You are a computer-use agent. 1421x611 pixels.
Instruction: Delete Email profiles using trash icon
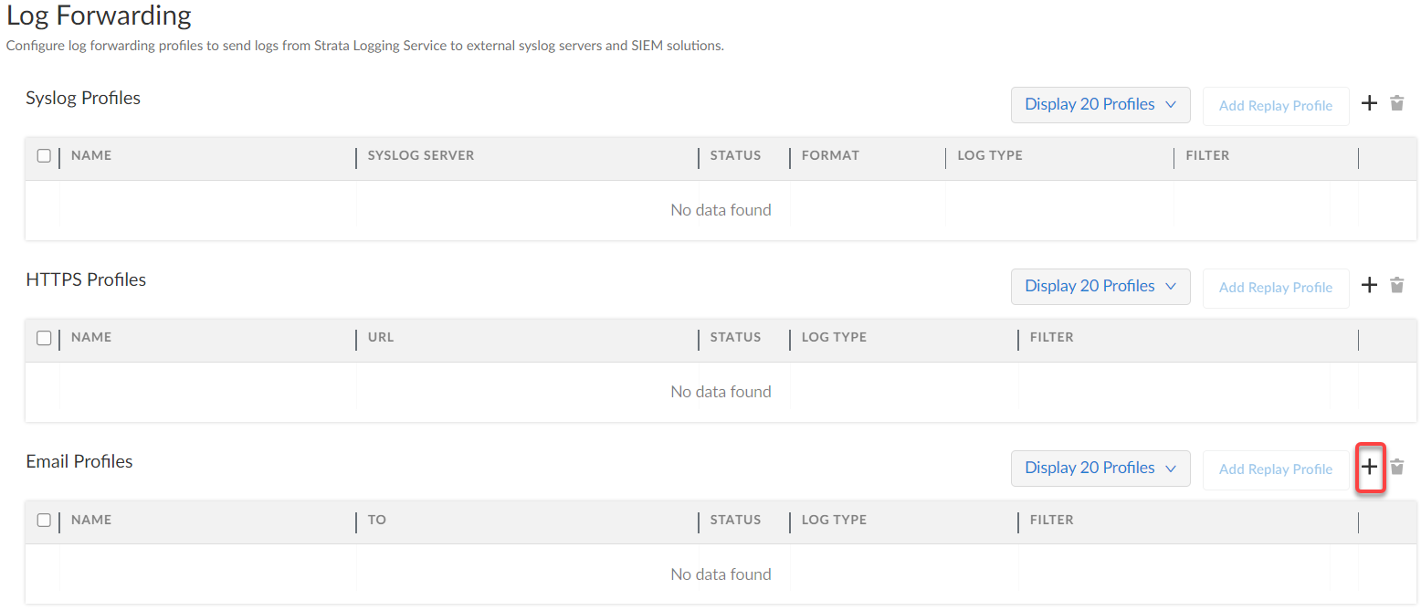pyautogui.click(x=1396, y=467)
